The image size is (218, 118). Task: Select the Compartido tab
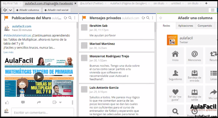tap(205, 26)
